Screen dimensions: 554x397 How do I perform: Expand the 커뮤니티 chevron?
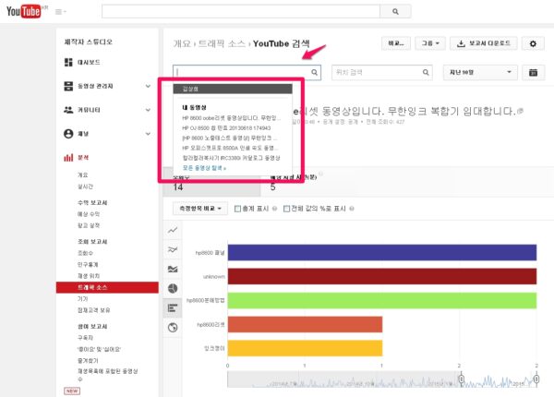click(148, 110)
